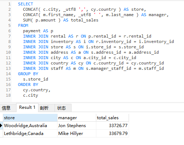Click c.city_id on line 11
184x145 pixels.
125,58
